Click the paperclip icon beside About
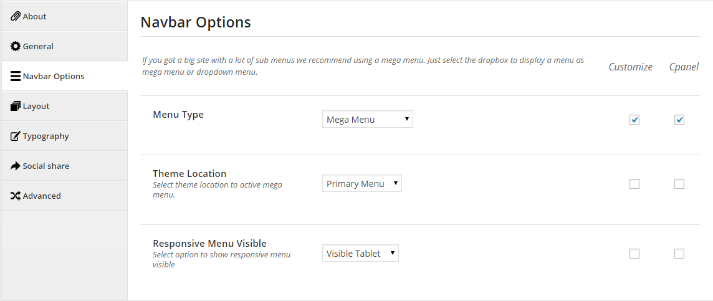This screenshot has width=713, height=301. 16,16
